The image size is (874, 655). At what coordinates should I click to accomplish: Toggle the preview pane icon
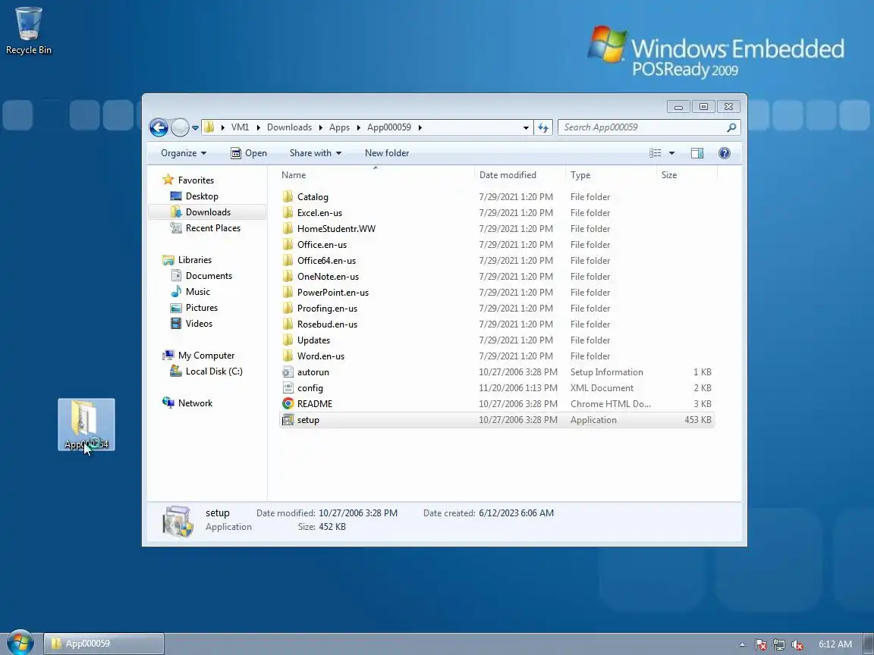click(x=696, y=153)
